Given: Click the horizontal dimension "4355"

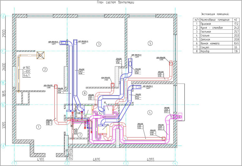Looking at the screenshot, I should coord(41,159).
